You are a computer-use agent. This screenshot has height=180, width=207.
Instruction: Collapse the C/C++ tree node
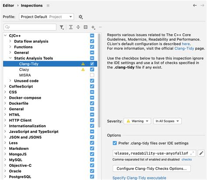point(5,35)
